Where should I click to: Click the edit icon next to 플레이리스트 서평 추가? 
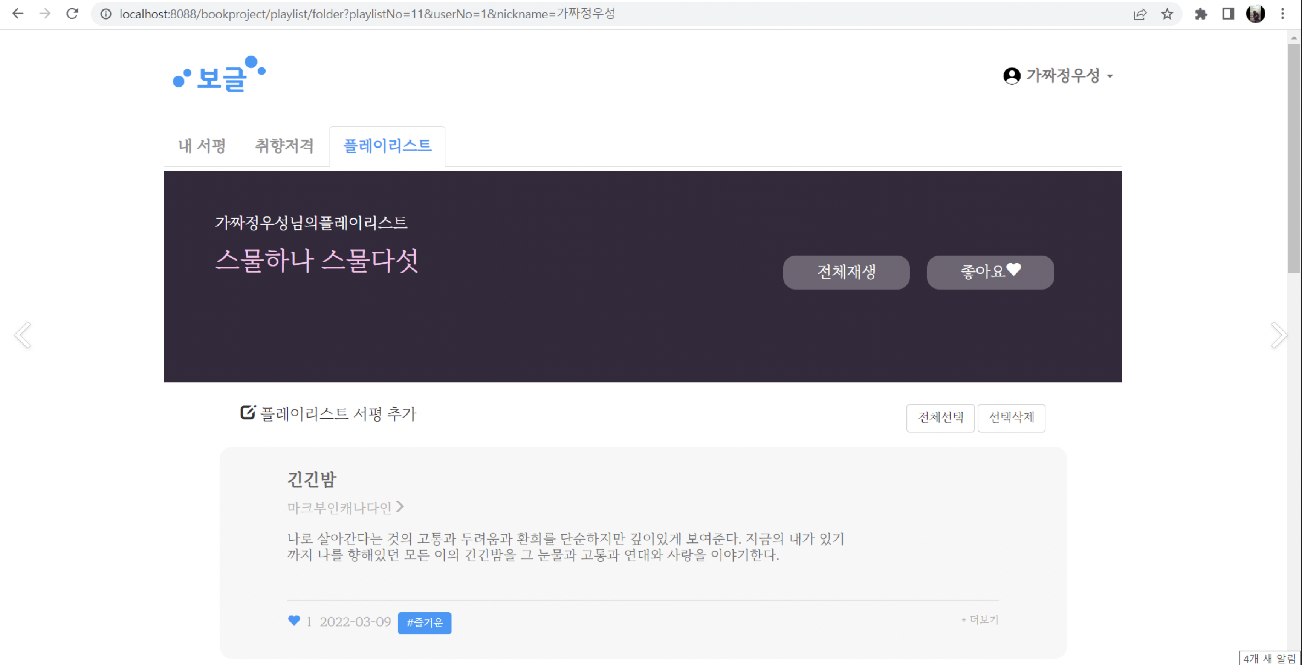pos(248,412)
